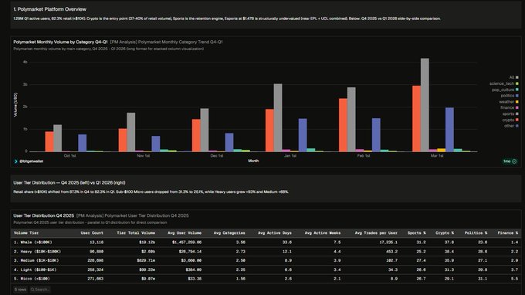Click the '$829.71m' Medium total volume cell
The width and height of the screenshot is (525, 295).
[146, 260]
